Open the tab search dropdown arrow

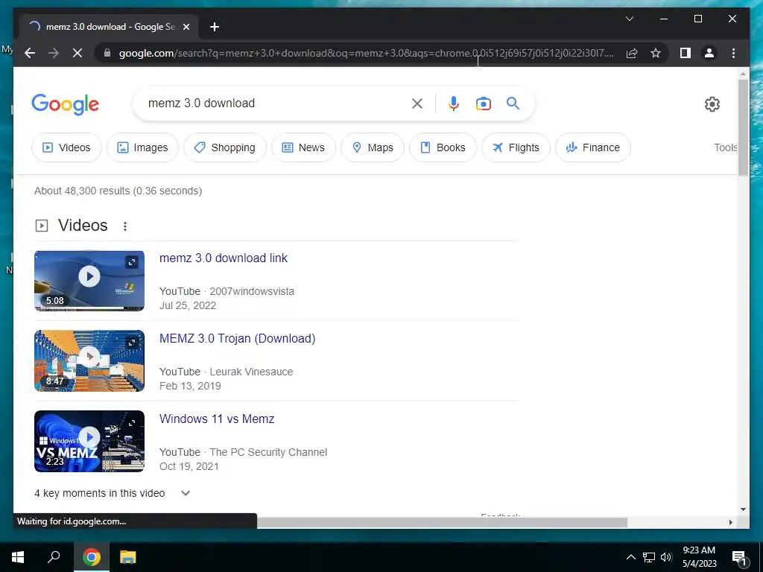(x=629, y=19)
